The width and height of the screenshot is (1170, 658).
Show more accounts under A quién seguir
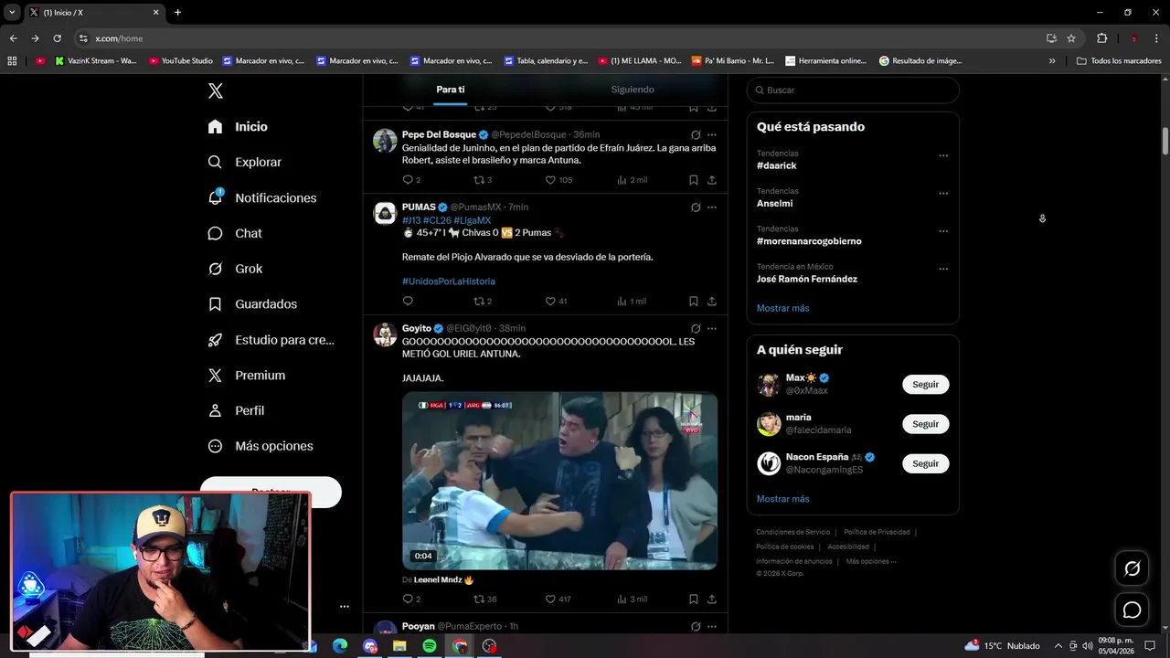[782, 499]
